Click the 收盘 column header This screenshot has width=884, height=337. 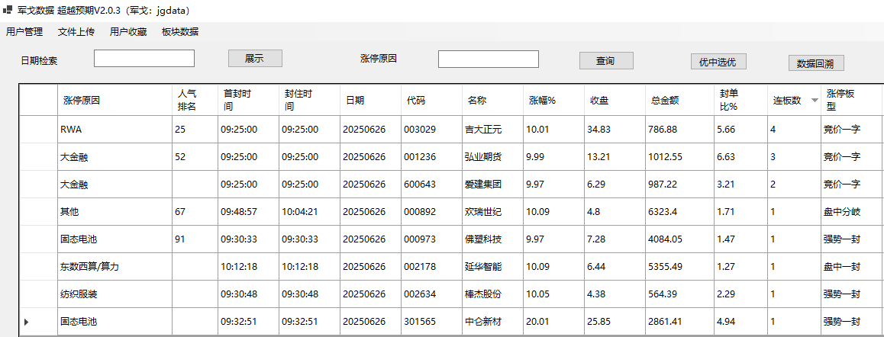coord(615,101)
